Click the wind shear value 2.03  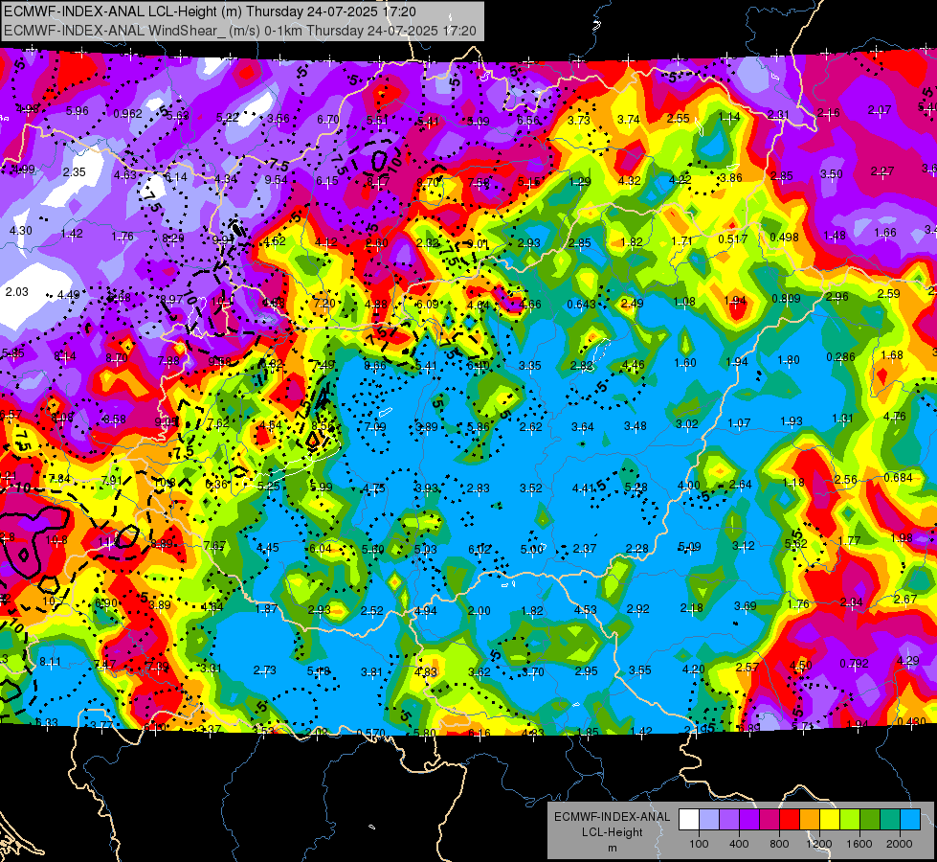16,291
